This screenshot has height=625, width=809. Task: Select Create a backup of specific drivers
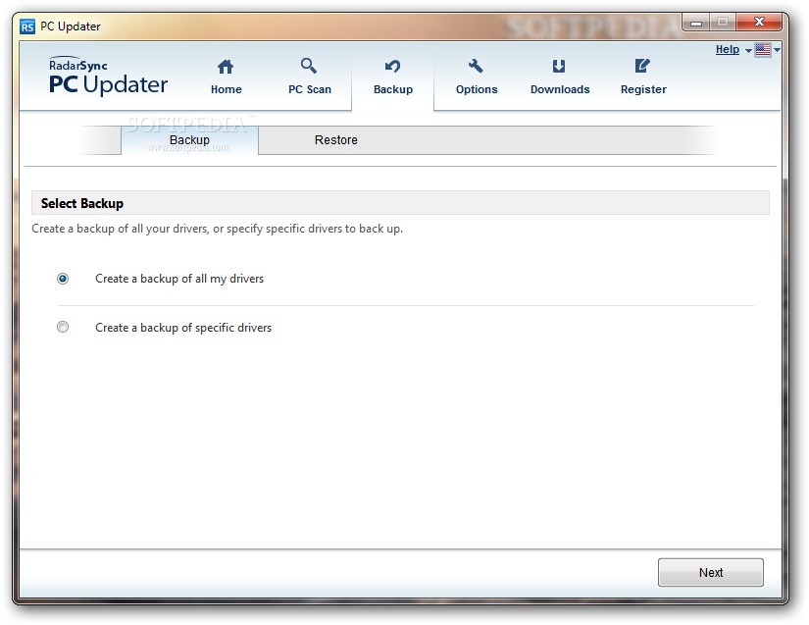coord(63,327)
